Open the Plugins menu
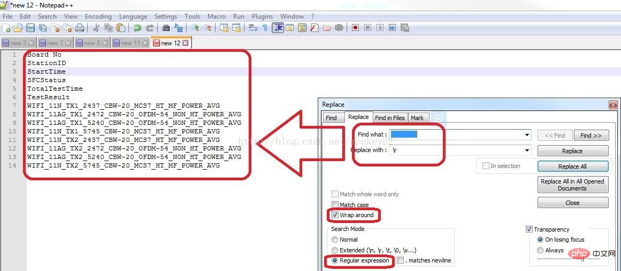This screenshot has height=271, width=621. point(262,16)
